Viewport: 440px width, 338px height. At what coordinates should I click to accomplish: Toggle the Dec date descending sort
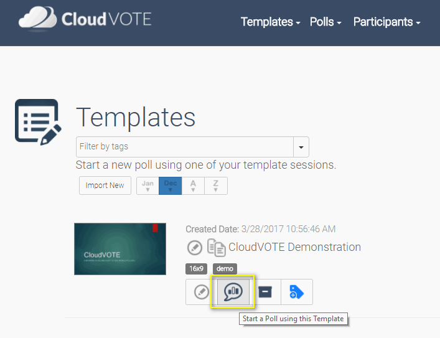point(171,185)
